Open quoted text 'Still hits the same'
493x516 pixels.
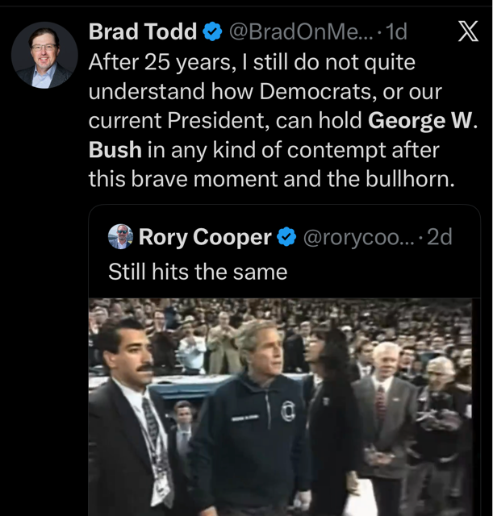(x=198, y=272)
